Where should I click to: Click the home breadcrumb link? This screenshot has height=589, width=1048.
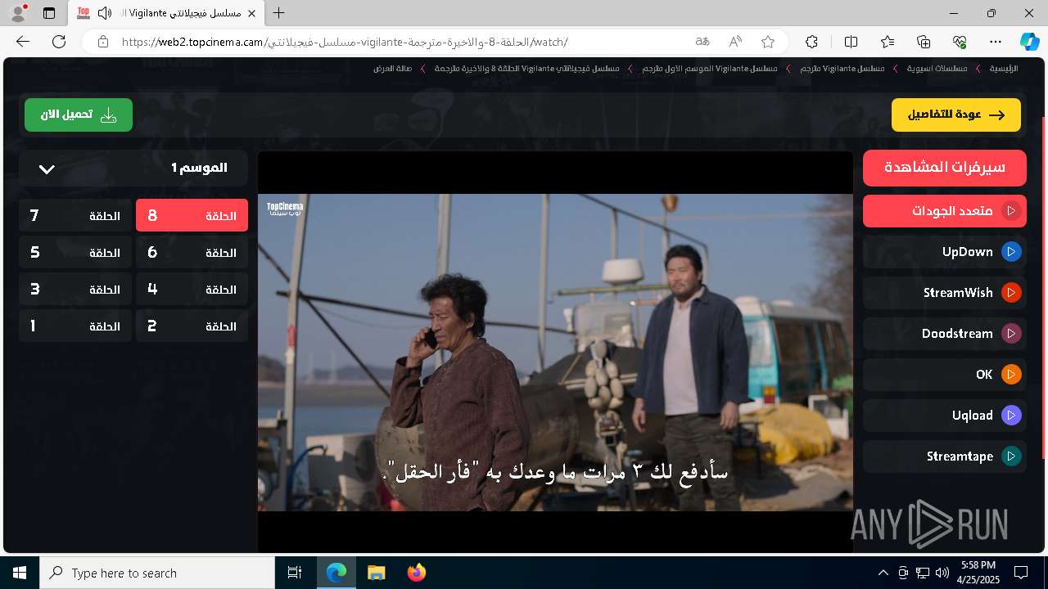[x=1004, y=69]
